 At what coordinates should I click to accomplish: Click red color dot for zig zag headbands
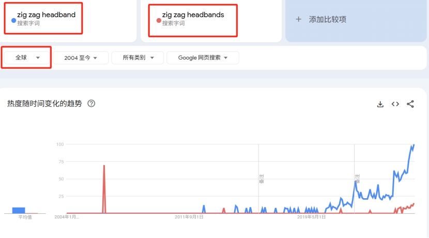159,20
